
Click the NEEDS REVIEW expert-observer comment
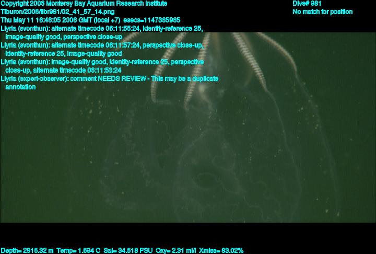coord(110,79)
